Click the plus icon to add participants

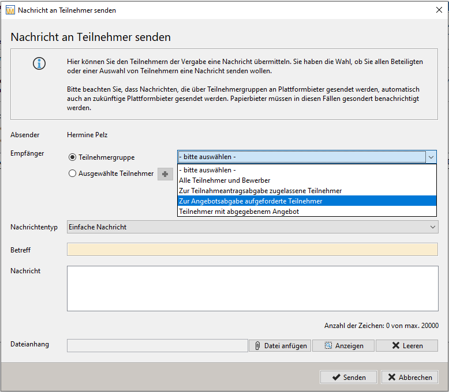[165, 174]
